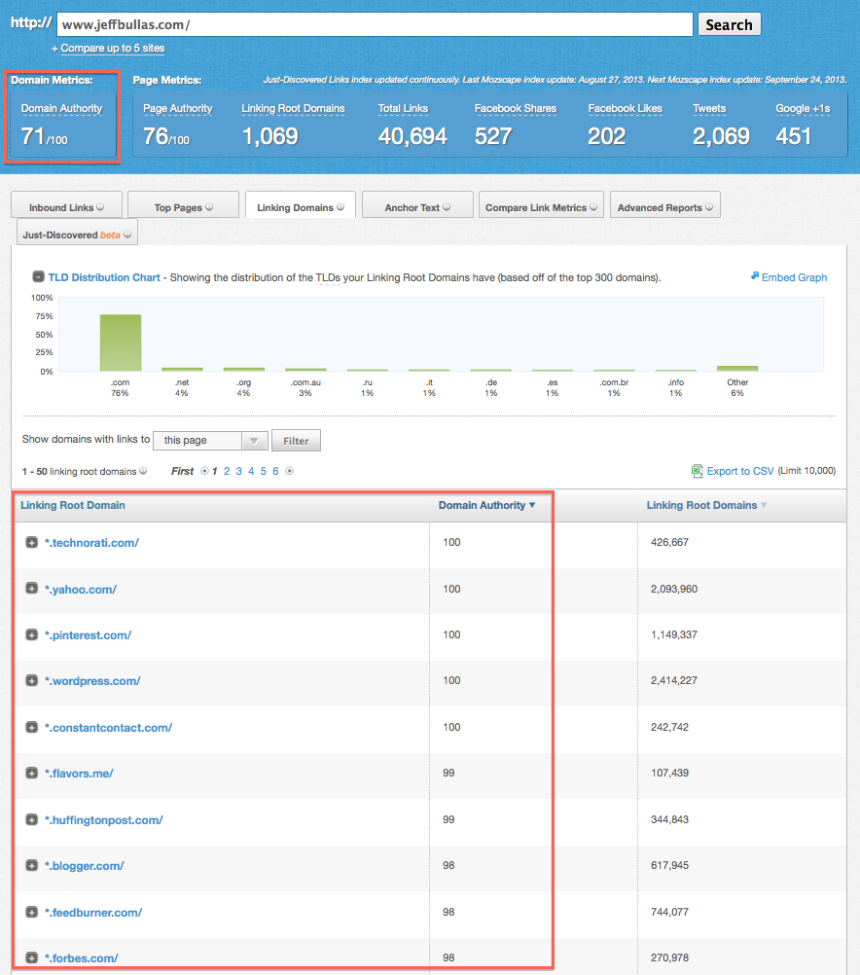Sort by Domain Authority descending arrow
This screenshot has width=860, height=975.
pos(532,505)
